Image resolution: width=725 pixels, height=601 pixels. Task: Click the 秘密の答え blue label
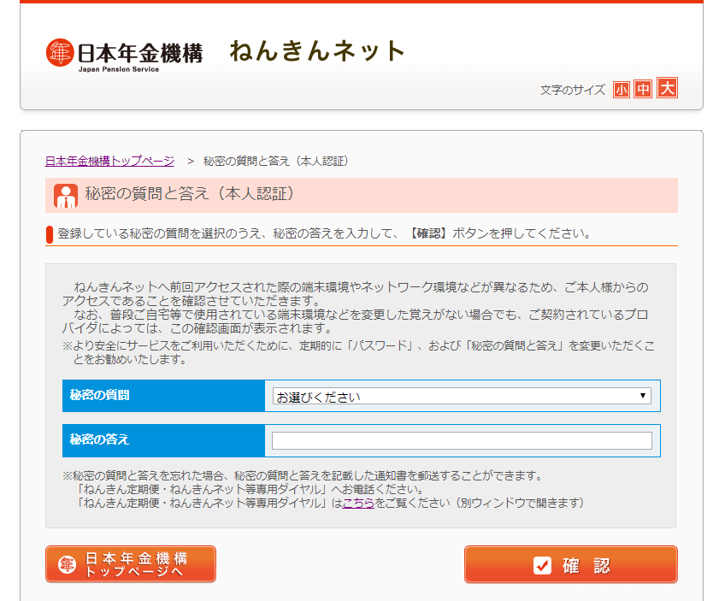[x=163, y=440]
